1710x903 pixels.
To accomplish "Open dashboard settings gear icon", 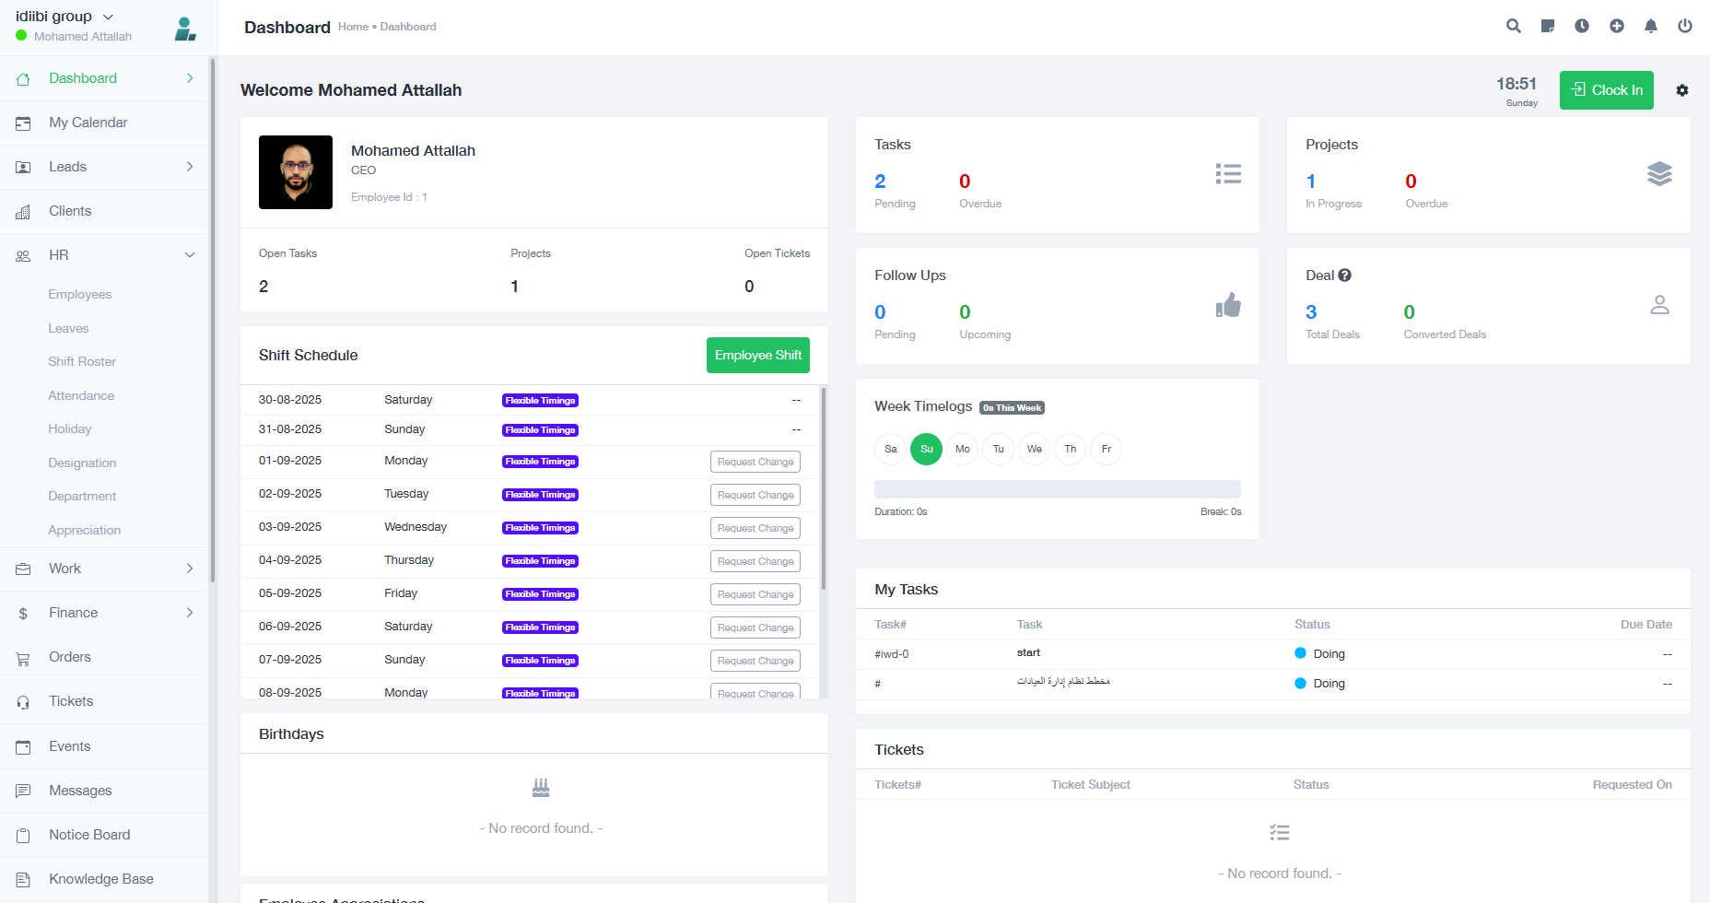I will pyautogui.click(x=1682, y=90).
